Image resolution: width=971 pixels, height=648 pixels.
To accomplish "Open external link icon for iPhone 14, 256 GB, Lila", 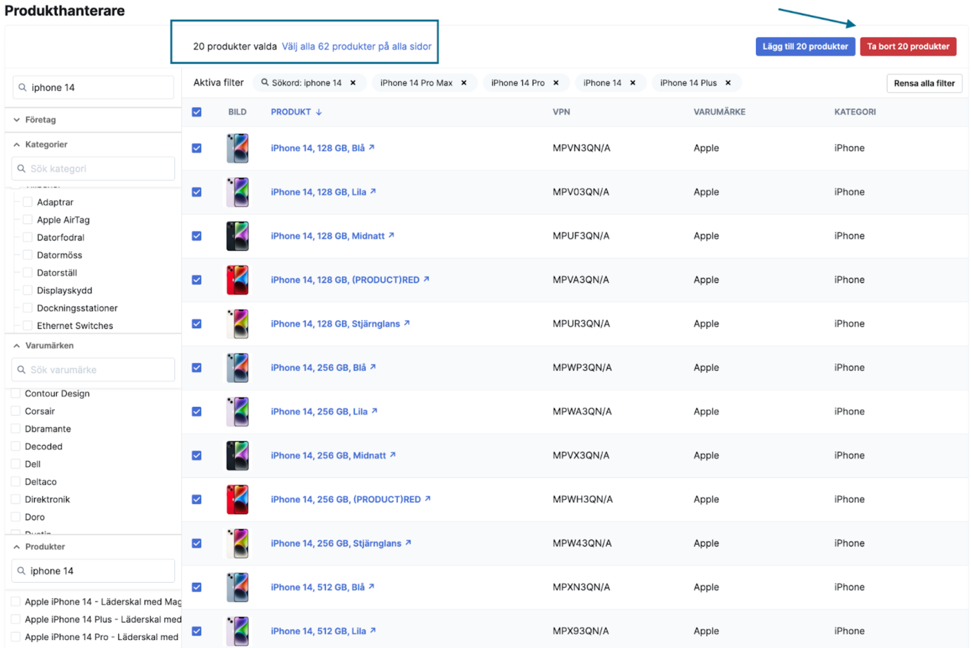I will click(374, 411).
